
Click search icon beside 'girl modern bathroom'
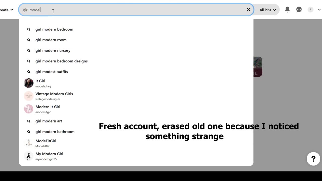pos(29,132)
